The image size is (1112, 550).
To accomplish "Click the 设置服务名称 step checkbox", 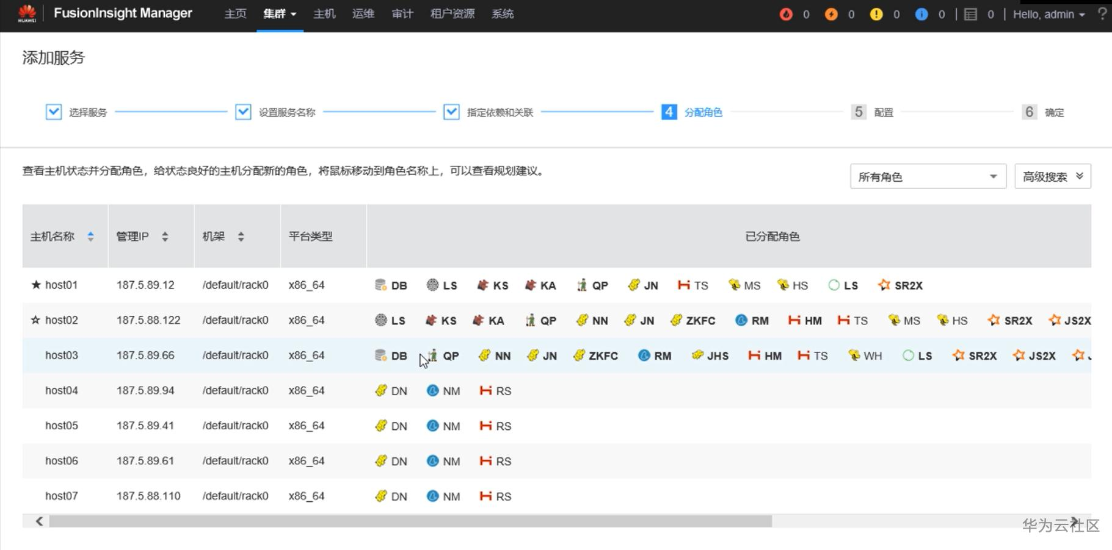I will pos(243,112).
